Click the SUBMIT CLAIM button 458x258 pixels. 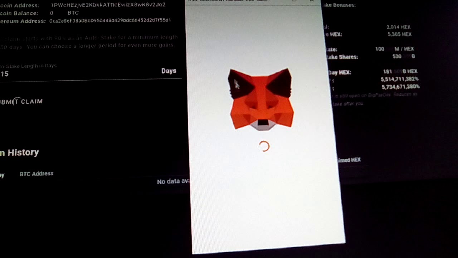coord(21,102)
